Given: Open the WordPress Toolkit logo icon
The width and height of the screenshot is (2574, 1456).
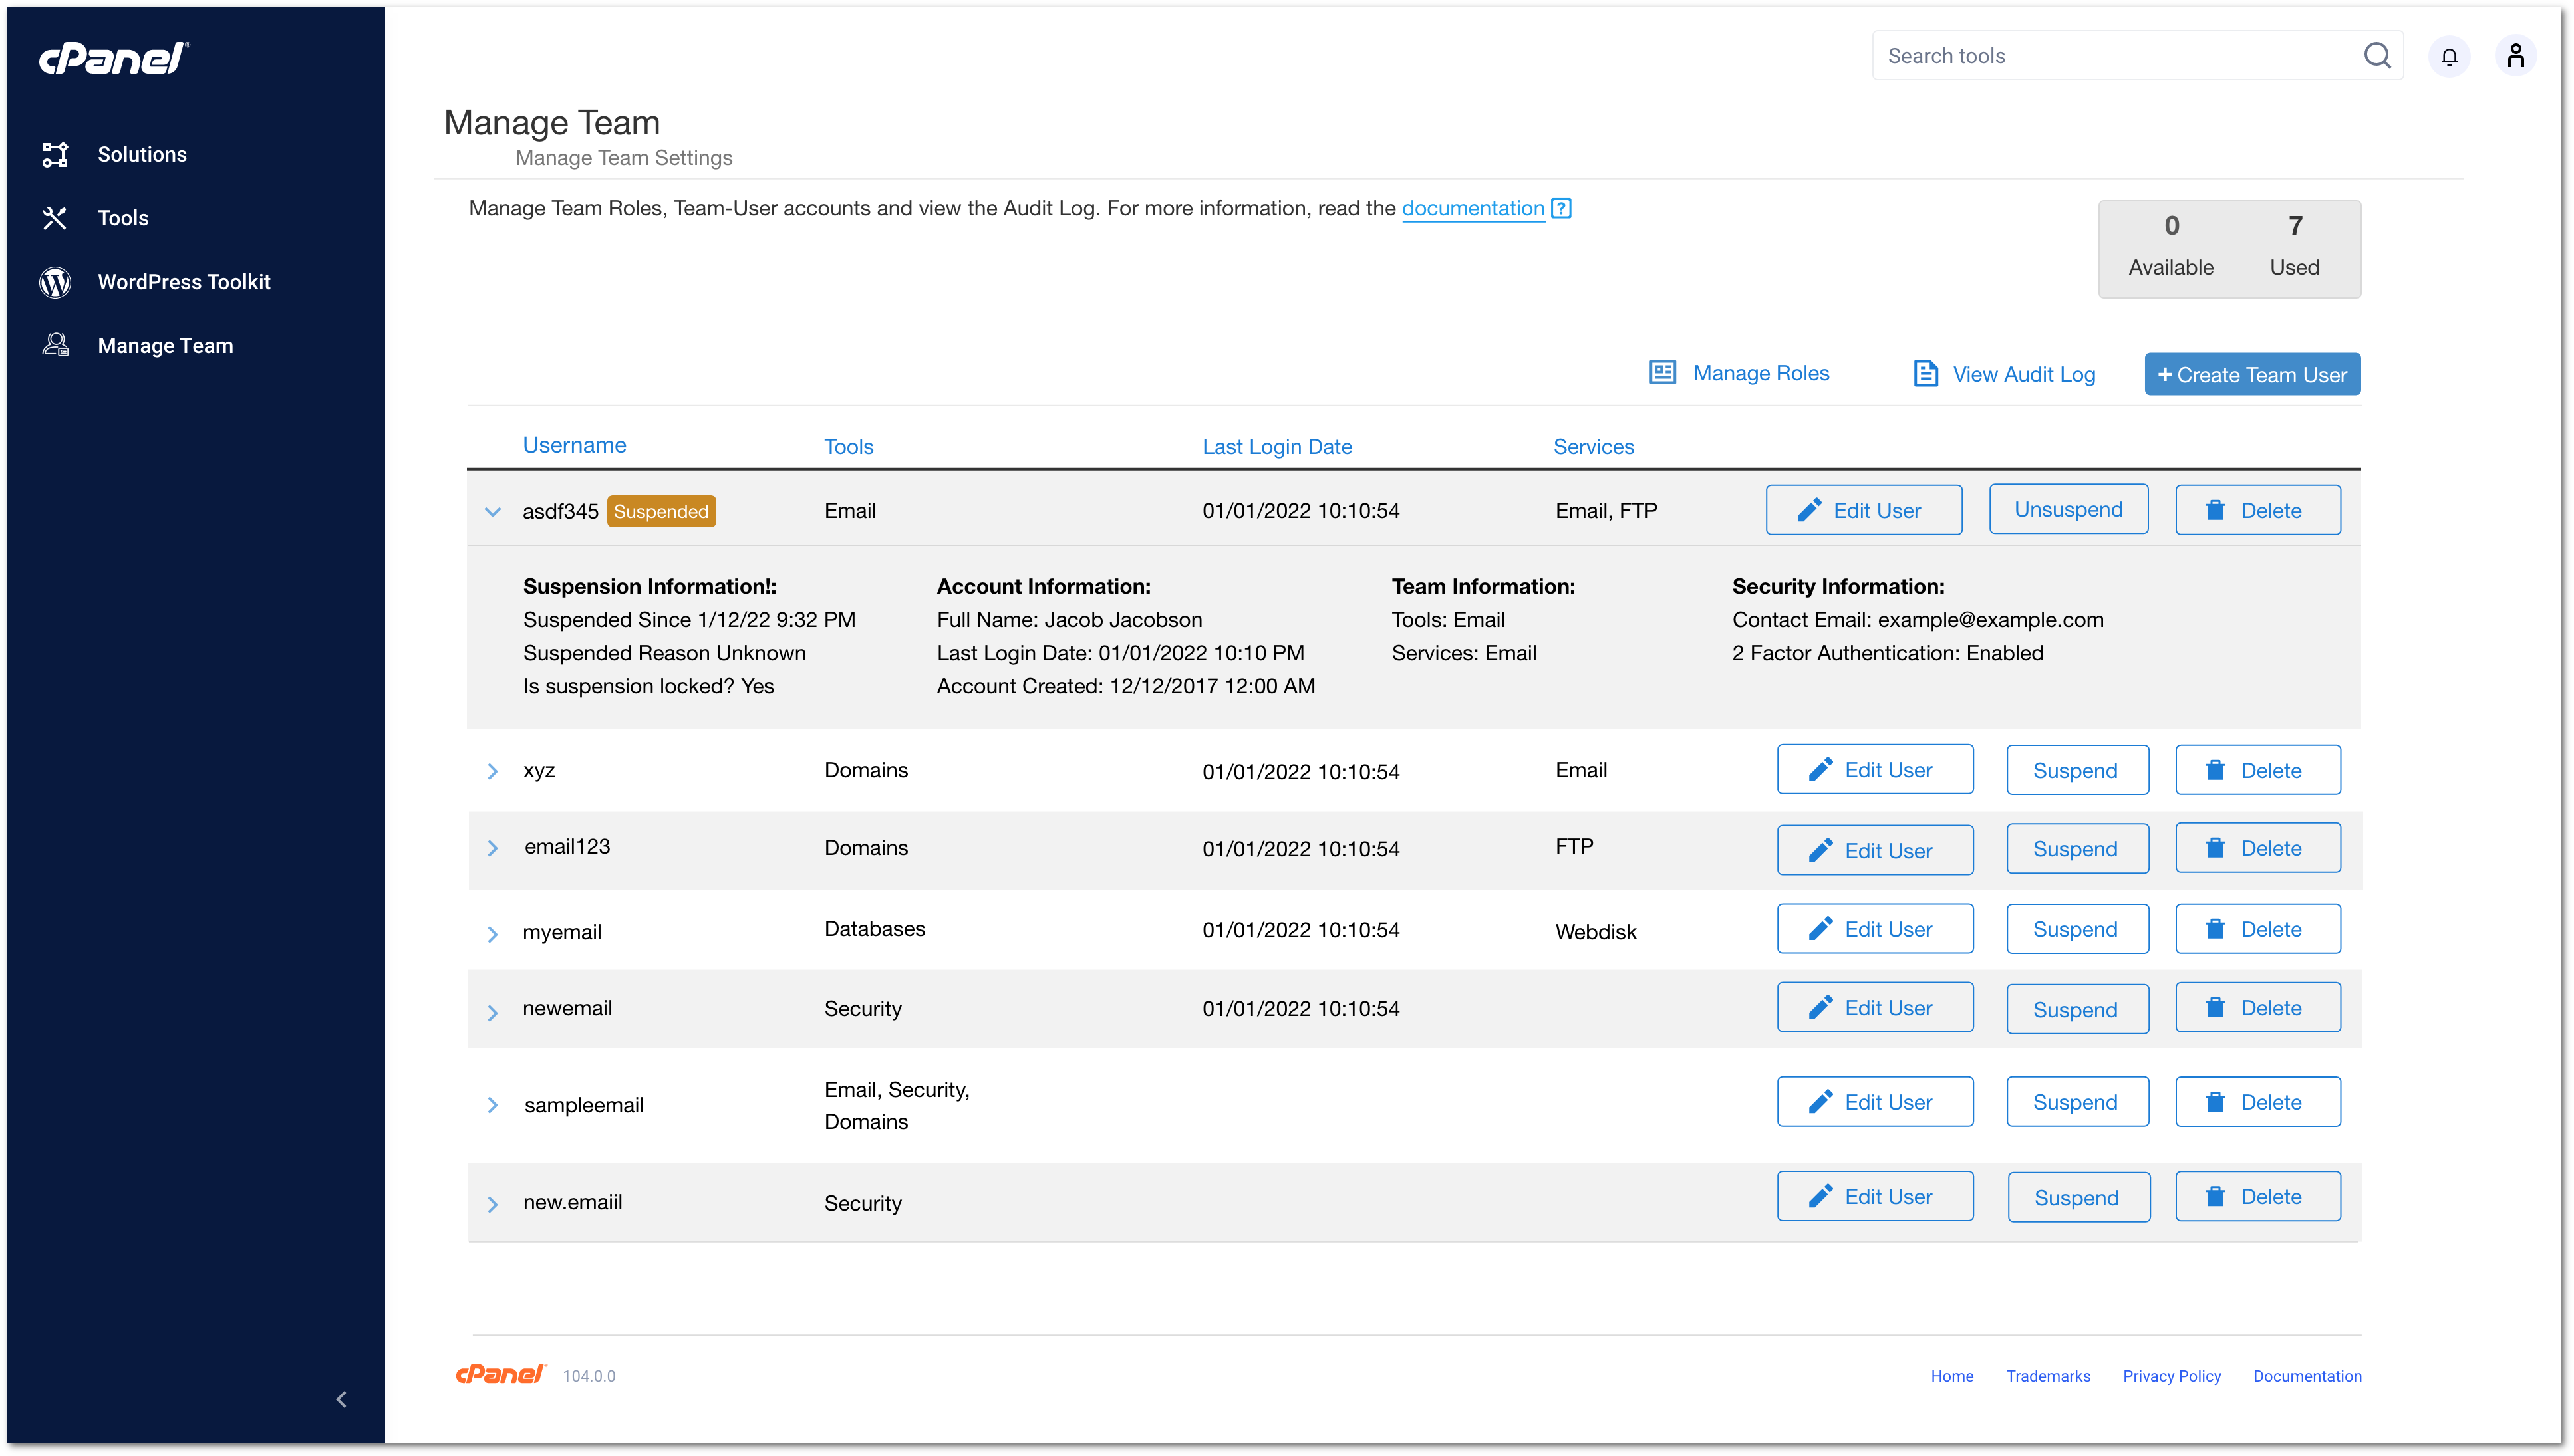Looking at the screenshot, I should pos(55,282).
